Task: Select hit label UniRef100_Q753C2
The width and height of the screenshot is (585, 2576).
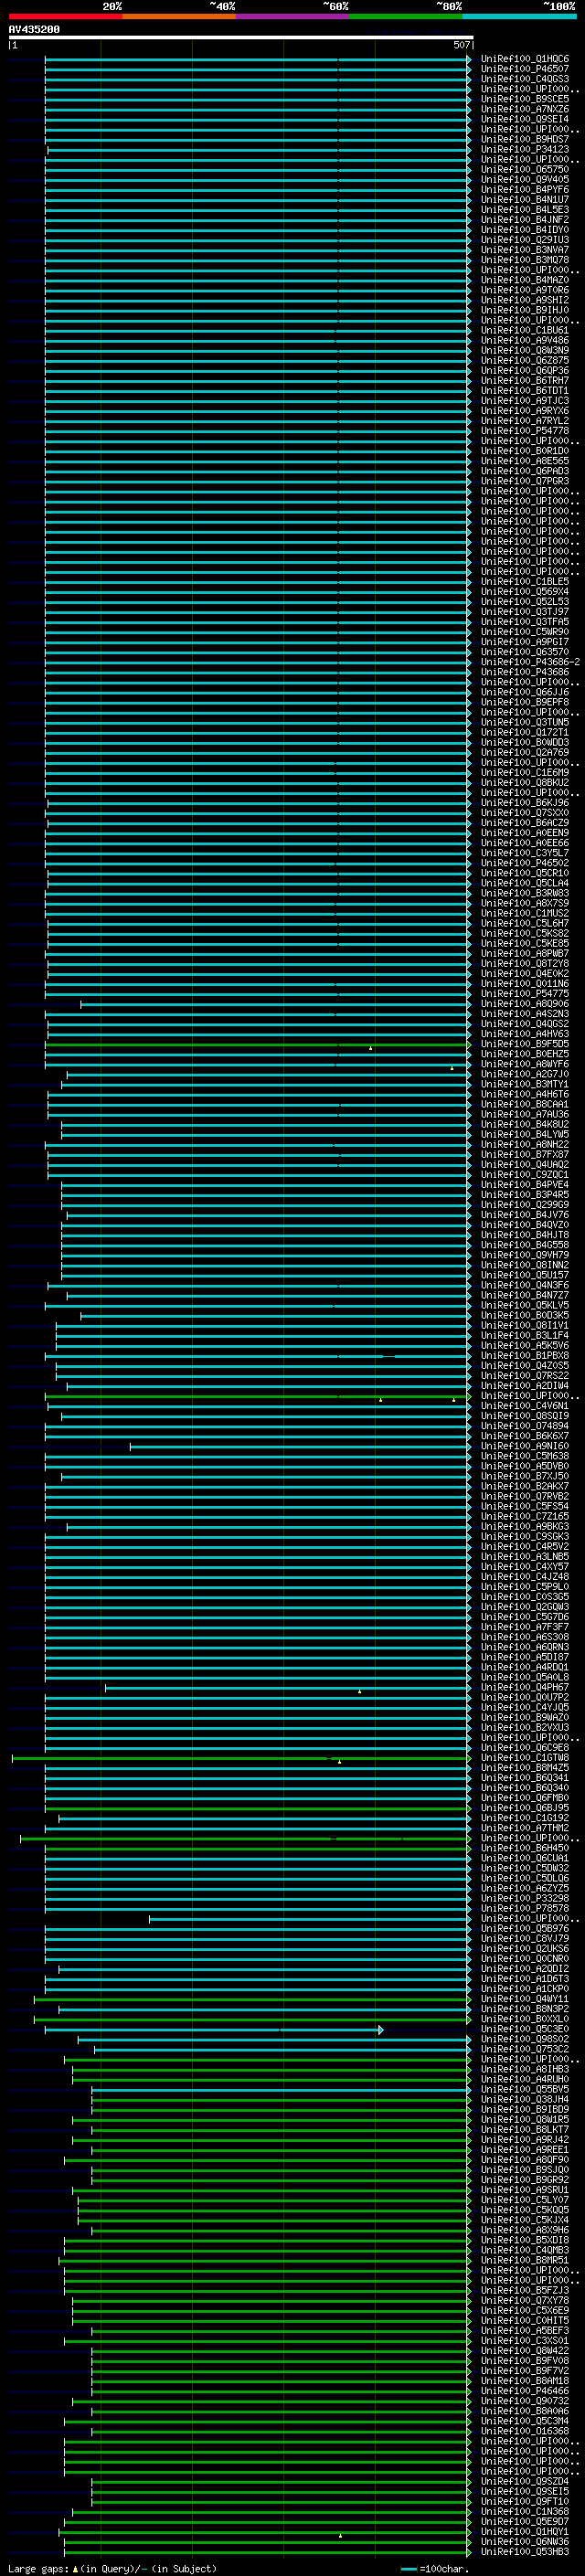Action: click(524, 2049)
